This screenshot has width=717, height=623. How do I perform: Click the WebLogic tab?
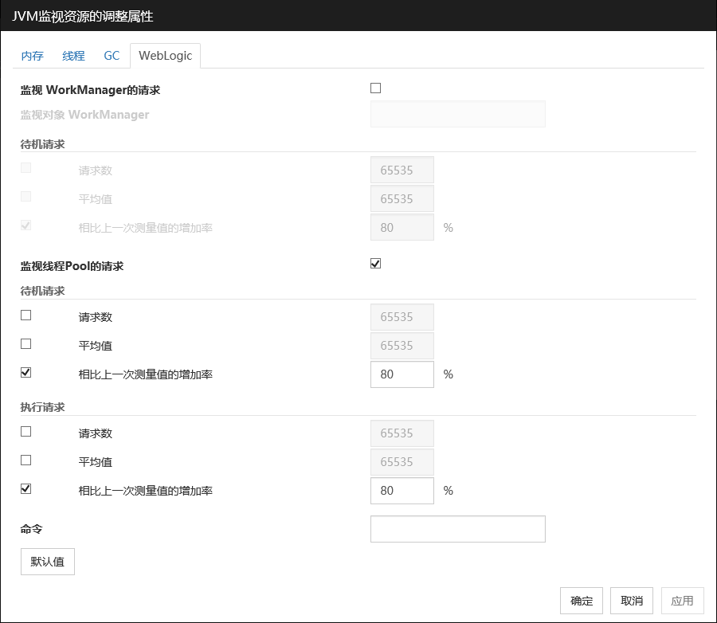click(165, 56)
